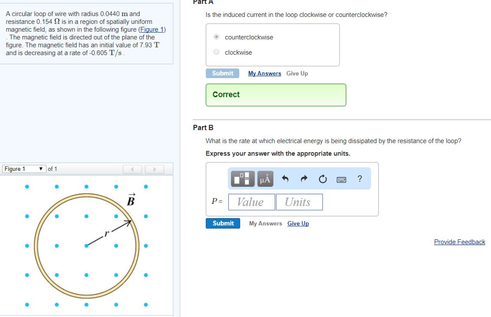Undo the last answer entry
The width and height of the screenshot is (491, 317).
pos(286,179)
